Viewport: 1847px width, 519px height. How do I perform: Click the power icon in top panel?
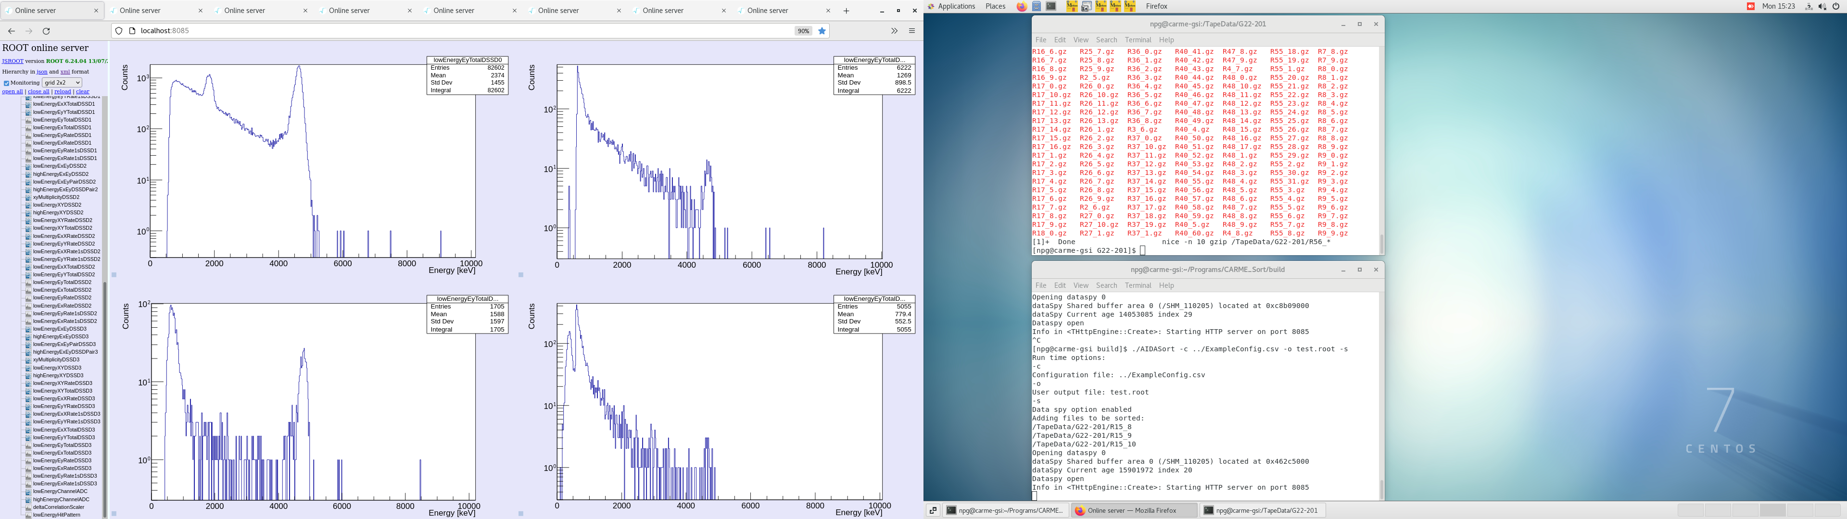pos(1836,6)
